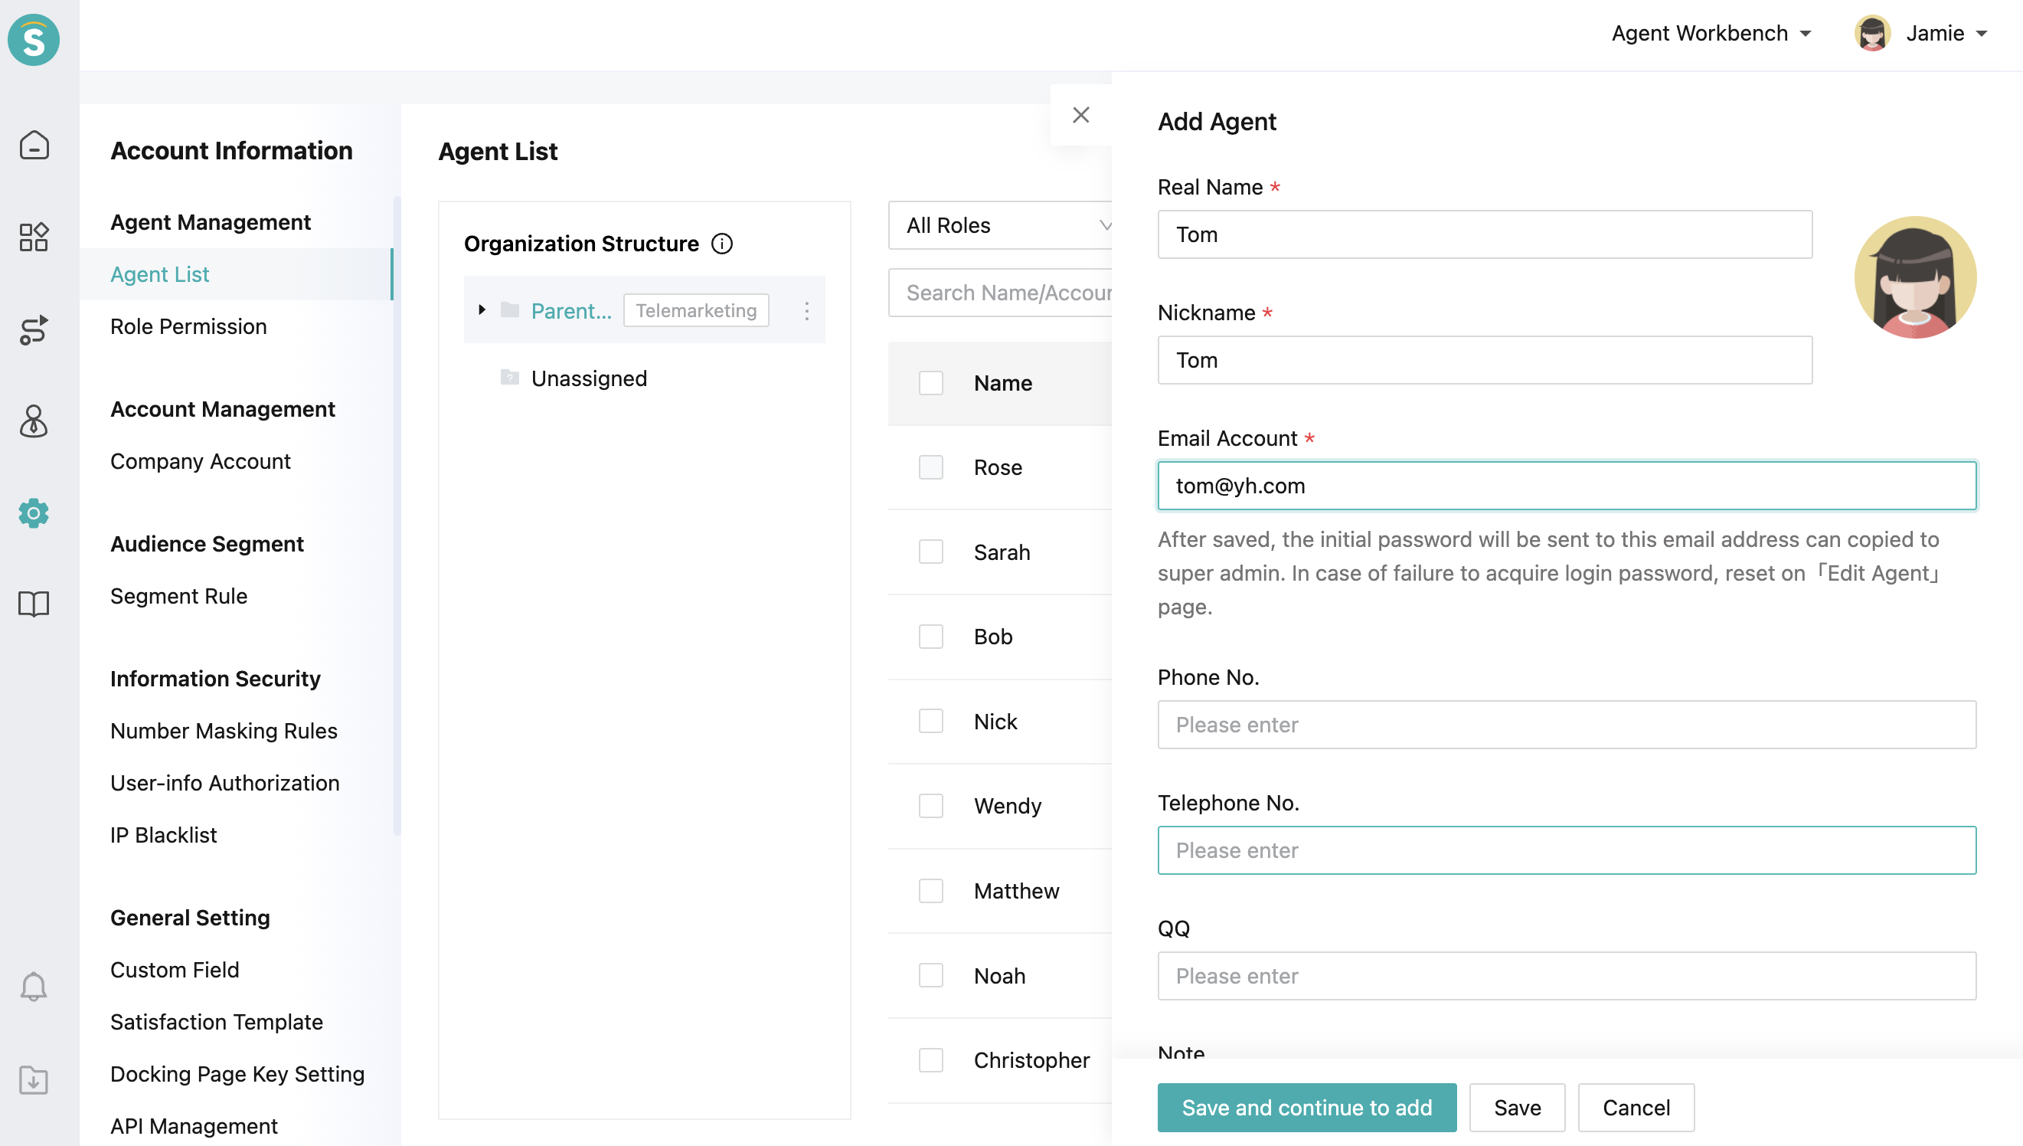Open API Management menu item
Viewport: 2023px width, 1146px height.
[x=194, y=1125]
